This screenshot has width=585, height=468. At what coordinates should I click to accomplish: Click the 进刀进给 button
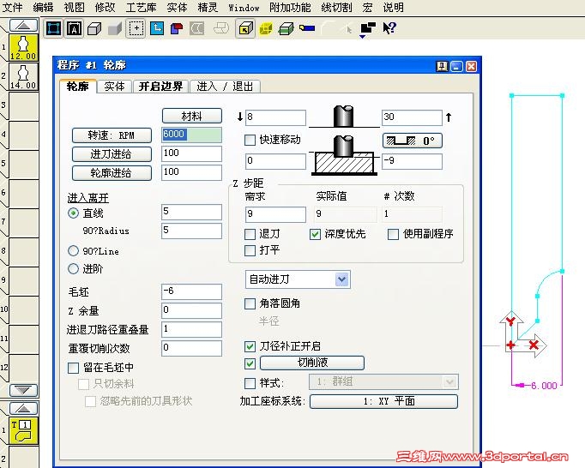click(112, 154)
